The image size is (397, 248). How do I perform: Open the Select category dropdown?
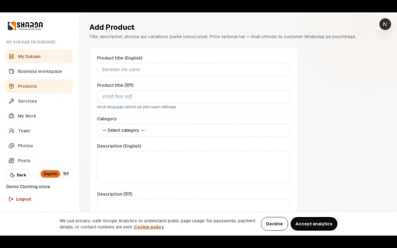194,130
